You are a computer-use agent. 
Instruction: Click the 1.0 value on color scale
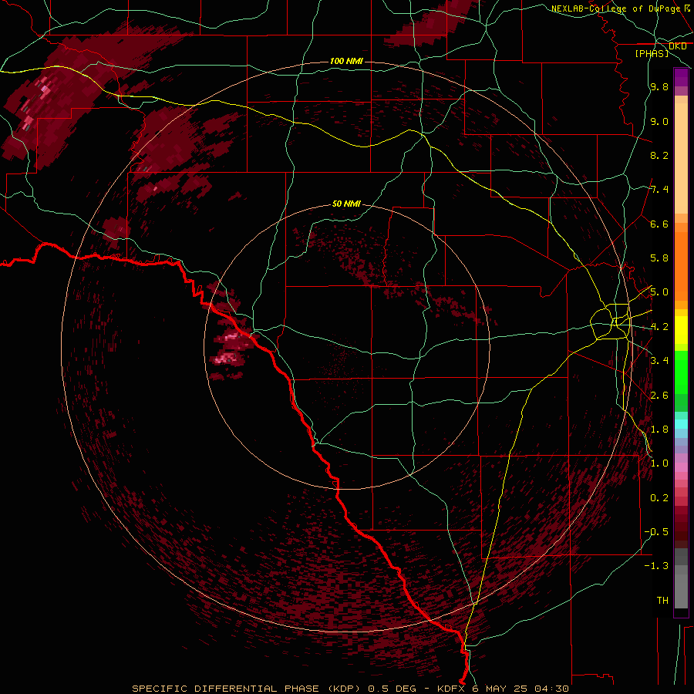coord(659,463)
